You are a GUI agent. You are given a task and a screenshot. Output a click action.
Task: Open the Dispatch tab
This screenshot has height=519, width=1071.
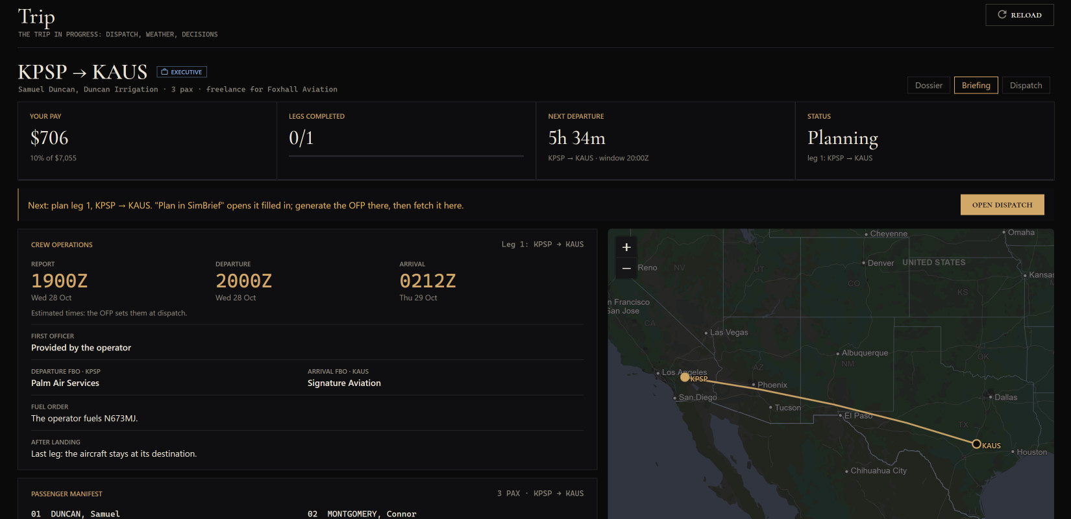[1026, 85]
